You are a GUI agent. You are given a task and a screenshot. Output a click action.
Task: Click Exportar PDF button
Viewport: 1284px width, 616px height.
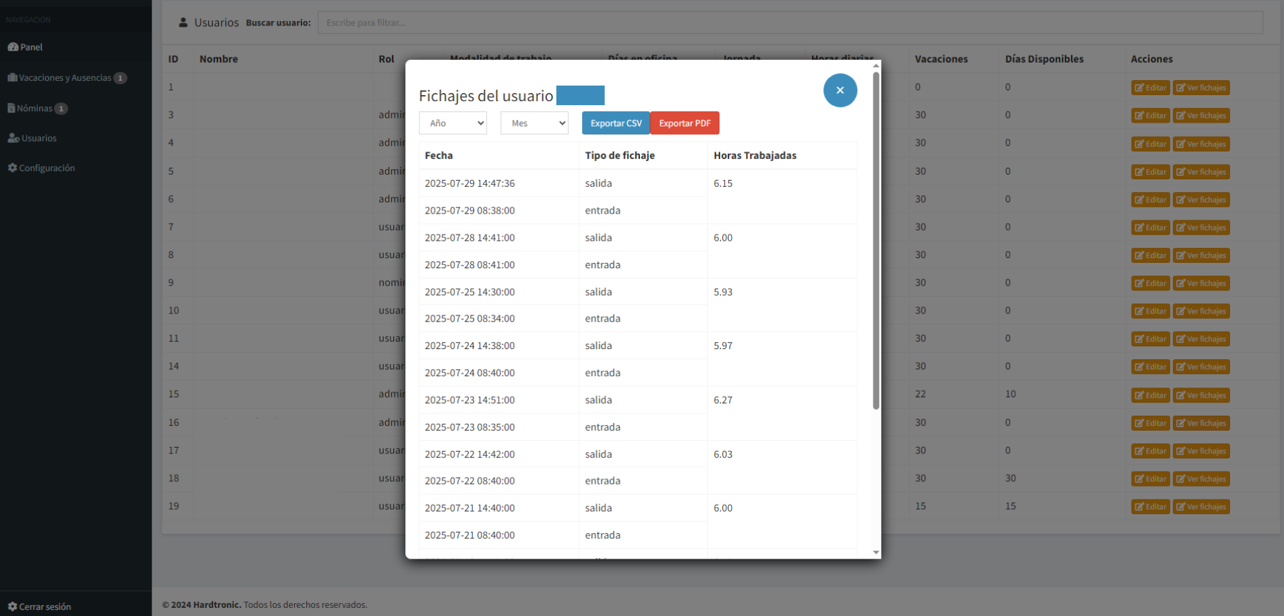click(x=684, y=123)
